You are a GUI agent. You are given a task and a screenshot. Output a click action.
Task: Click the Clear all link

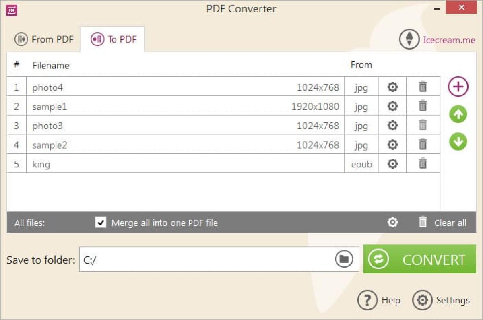click(x=450, y=223)
